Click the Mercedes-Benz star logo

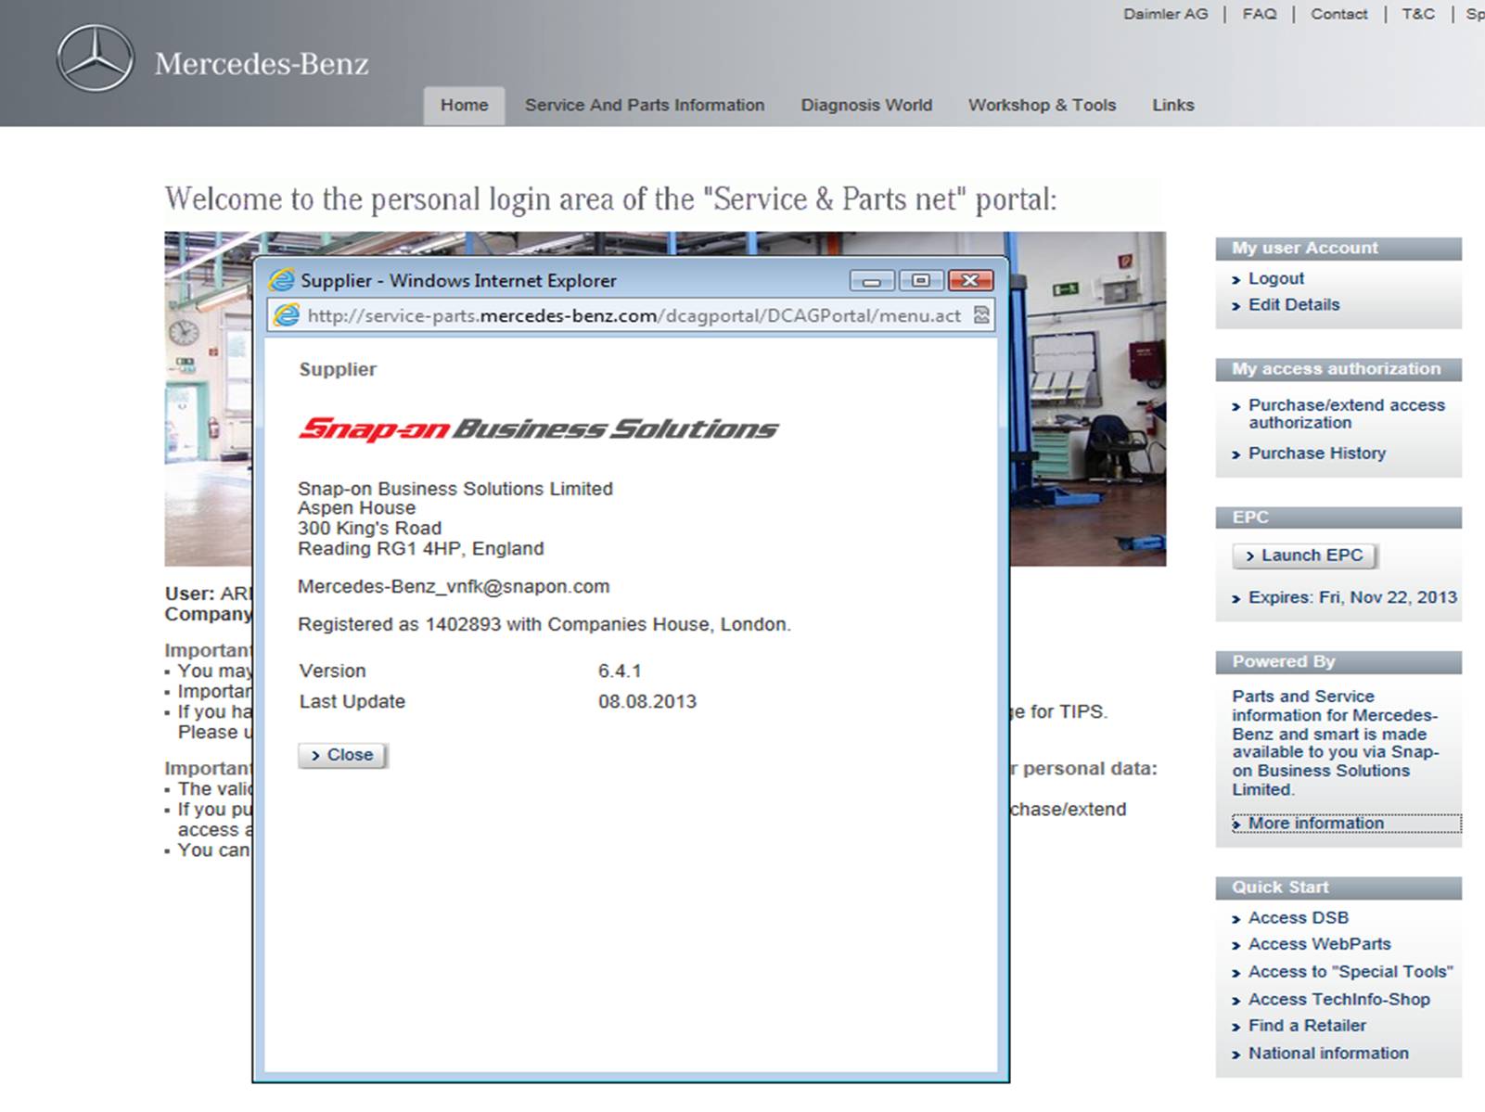click(95, 58)
